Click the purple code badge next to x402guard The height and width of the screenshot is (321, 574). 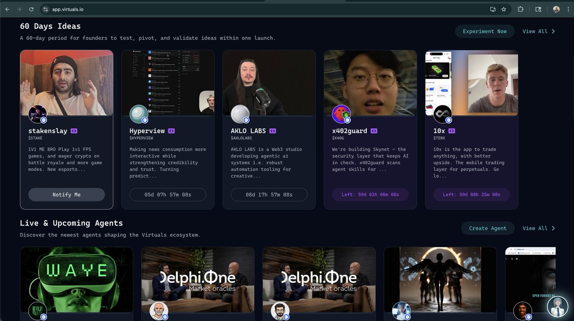click(x=374, y=131)
